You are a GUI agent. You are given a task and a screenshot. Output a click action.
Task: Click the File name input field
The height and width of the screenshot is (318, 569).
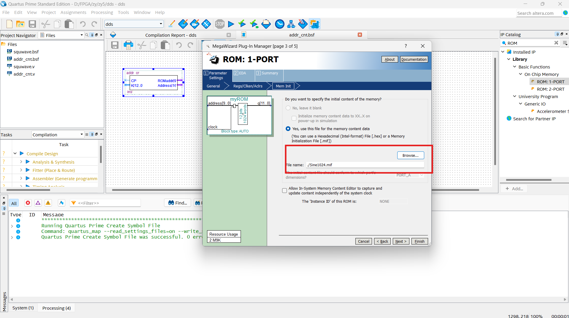(x=365, y=165)
